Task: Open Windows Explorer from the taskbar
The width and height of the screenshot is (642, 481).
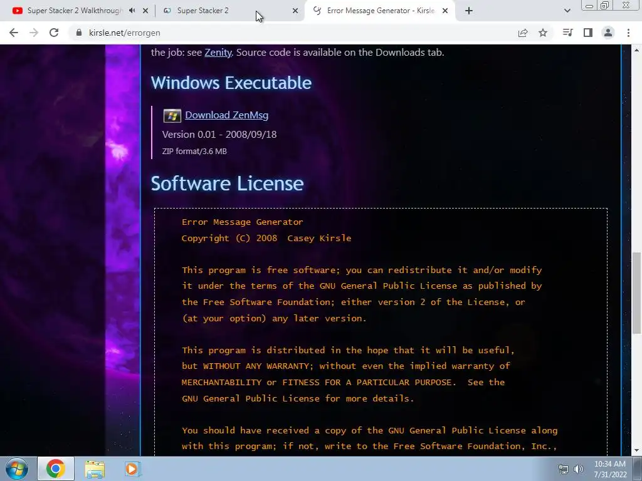Action: coord(95,468)
